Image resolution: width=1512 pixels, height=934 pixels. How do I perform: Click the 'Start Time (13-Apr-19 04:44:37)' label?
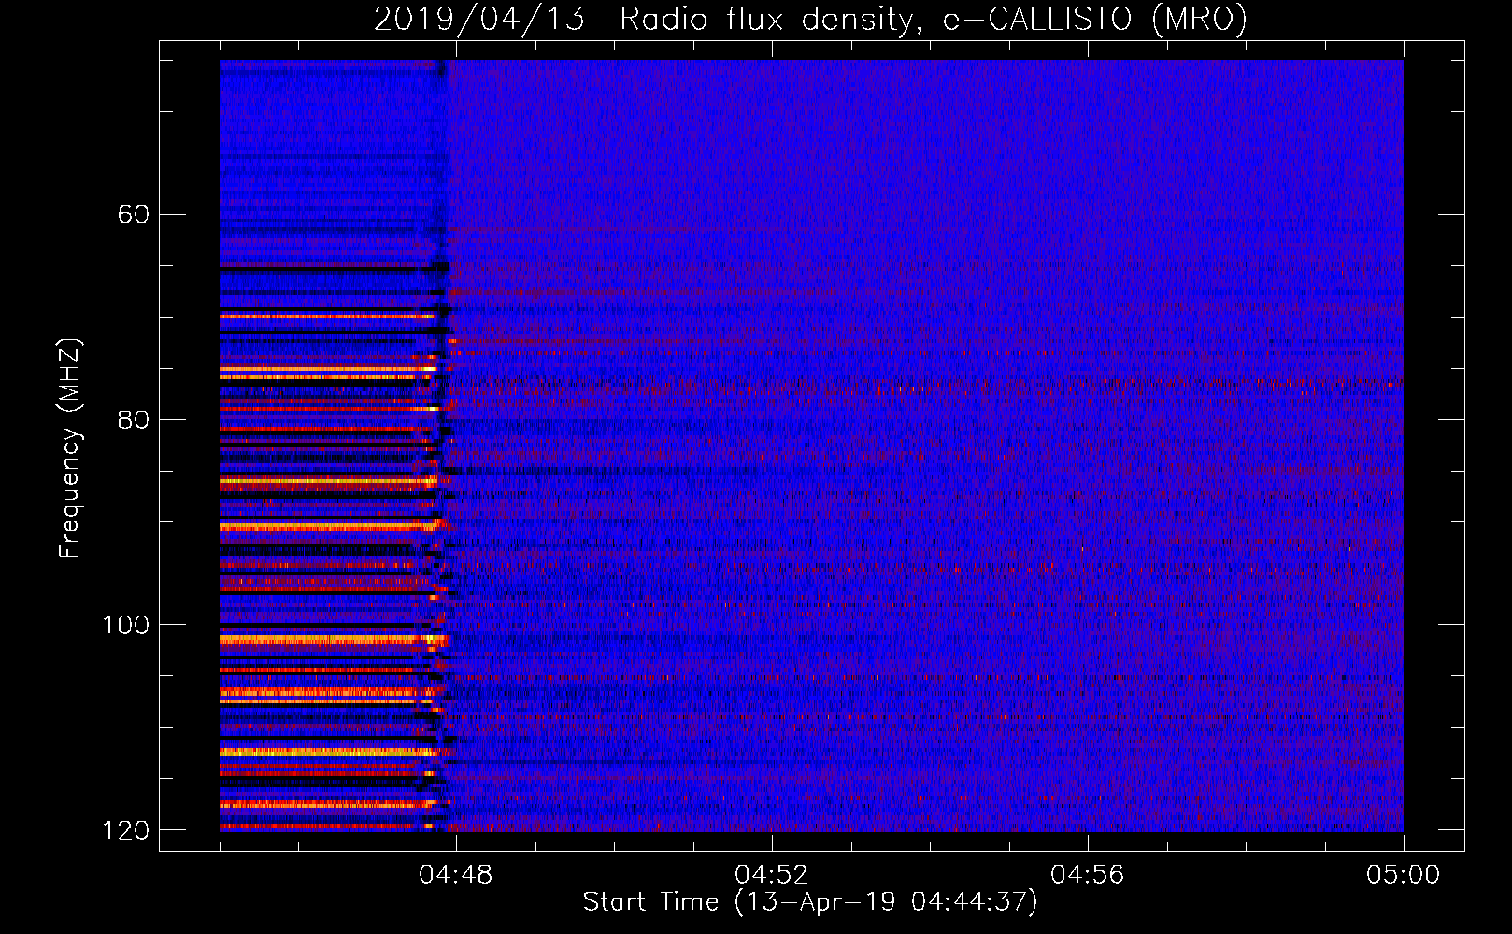click(x=810, y=902)
